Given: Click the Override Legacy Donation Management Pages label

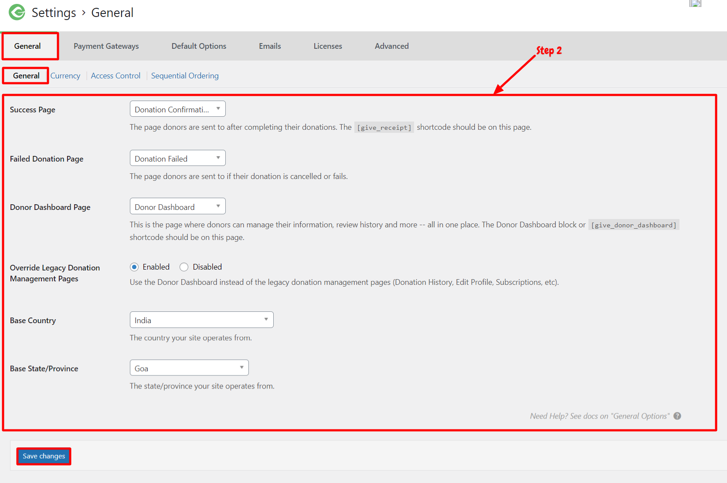Looking at the screenshot, I should (55, 273).
